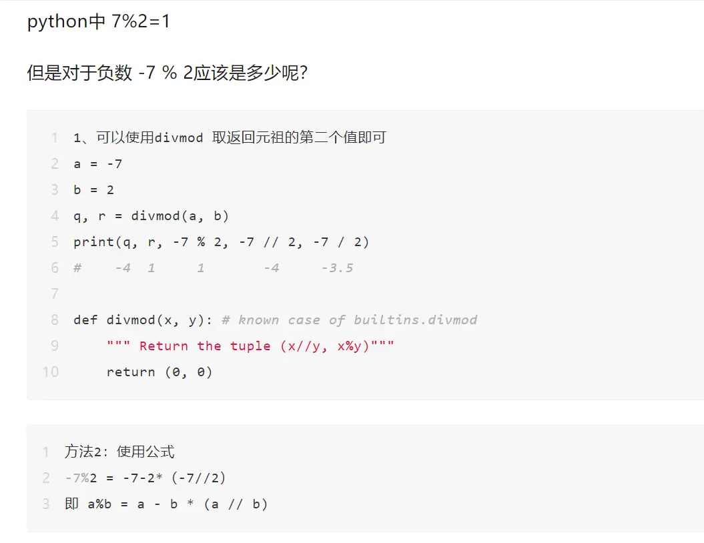Place cursor on 'a = -7' line
Image resolution: width=704 pixels, height=543 pixels.
click(98, 164)
